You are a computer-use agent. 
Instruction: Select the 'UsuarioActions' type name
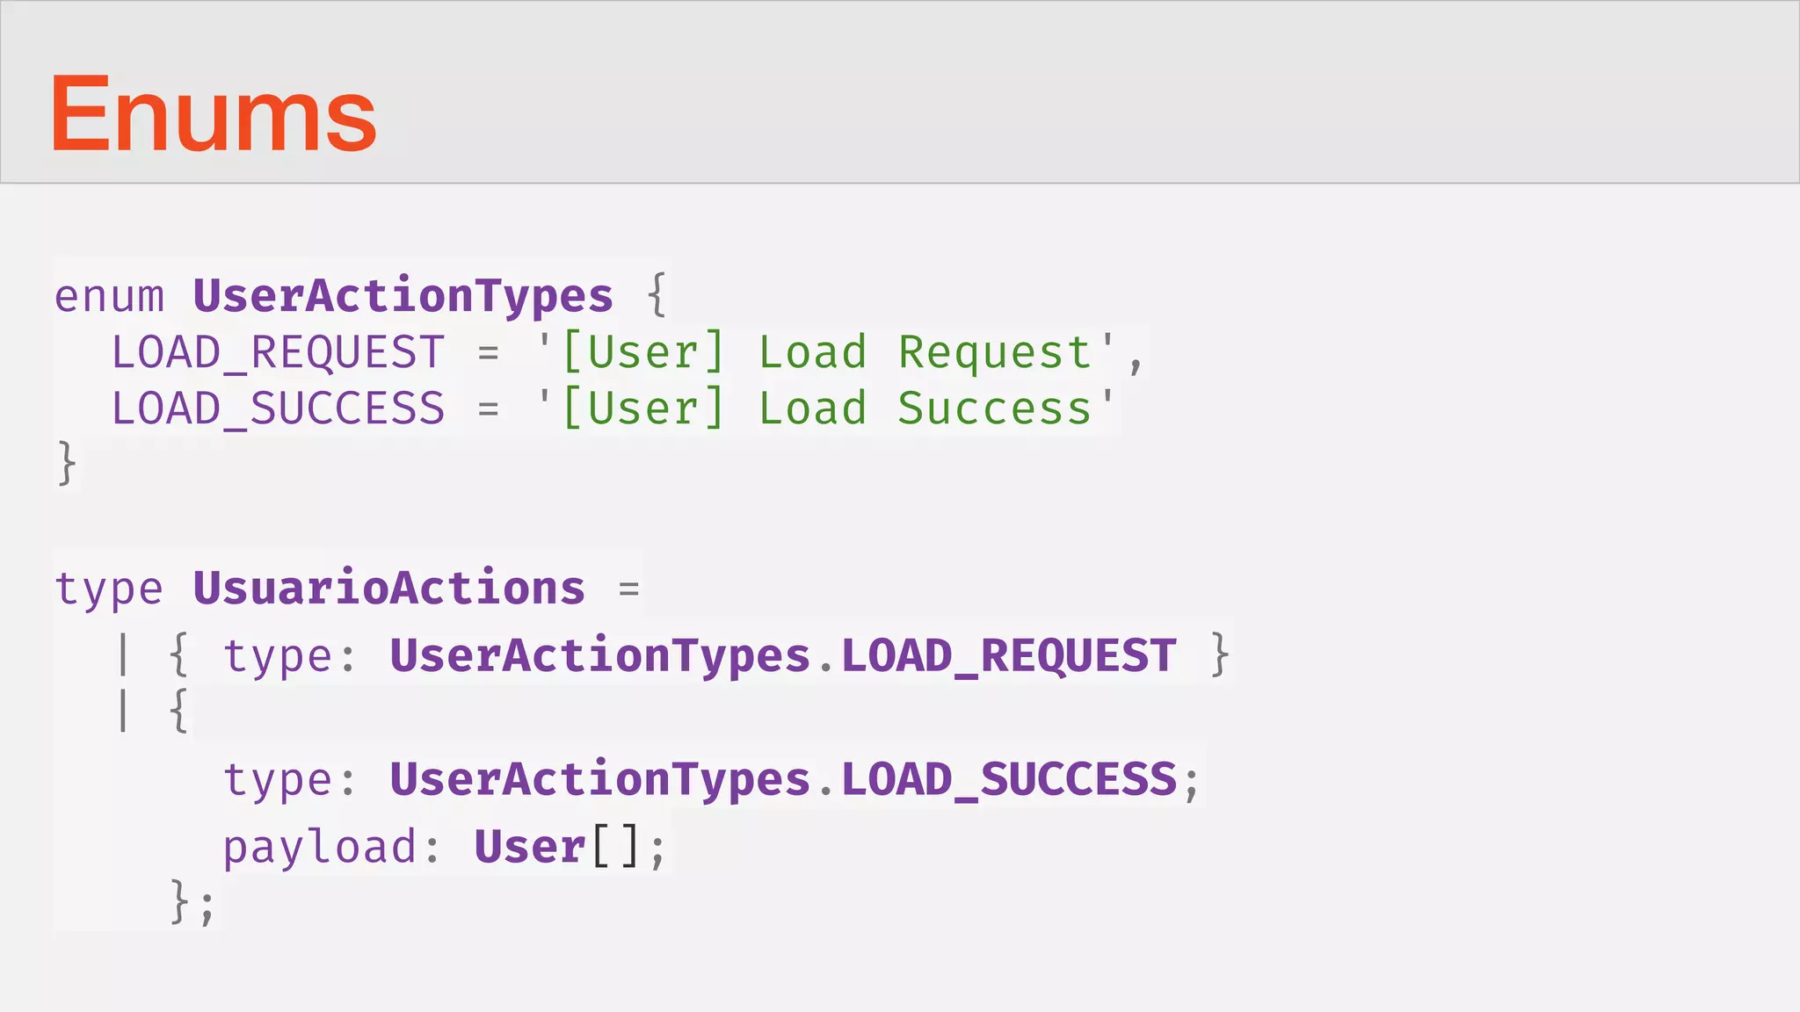pos(388,588)
